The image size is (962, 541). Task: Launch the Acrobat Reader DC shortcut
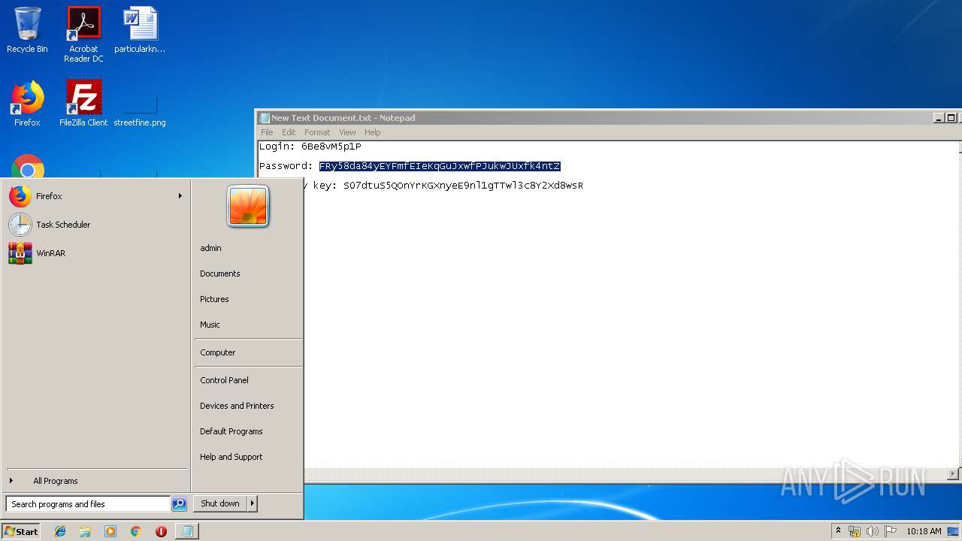(x=83, y=34)
